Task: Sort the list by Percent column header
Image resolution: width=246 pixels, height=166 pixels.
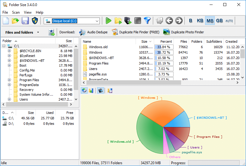Action: point(166,41)
